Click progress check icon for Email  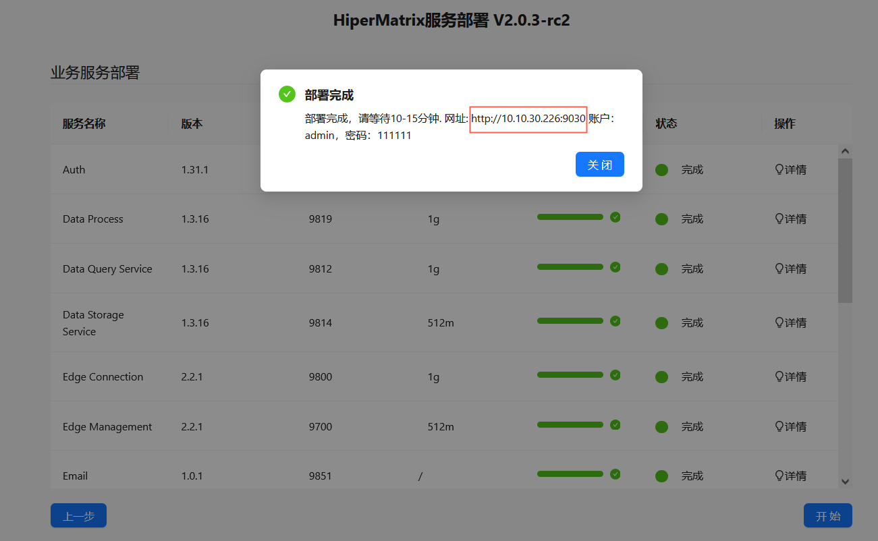615,474
